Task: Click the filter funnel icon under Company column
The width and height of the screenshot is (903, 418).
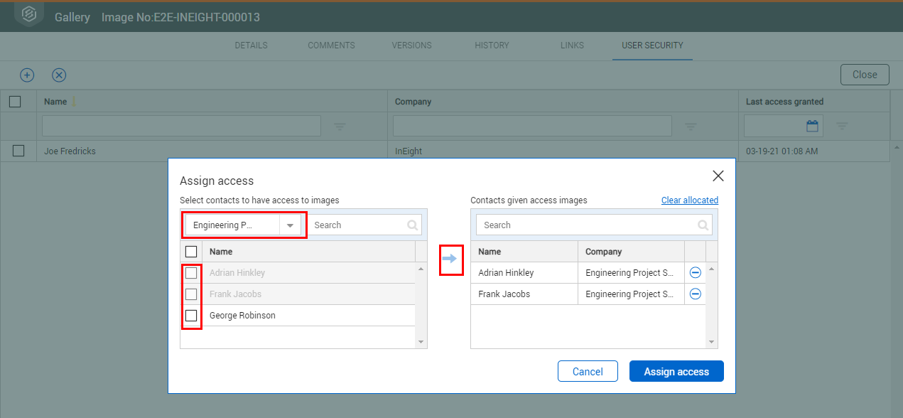Action: 690,126
